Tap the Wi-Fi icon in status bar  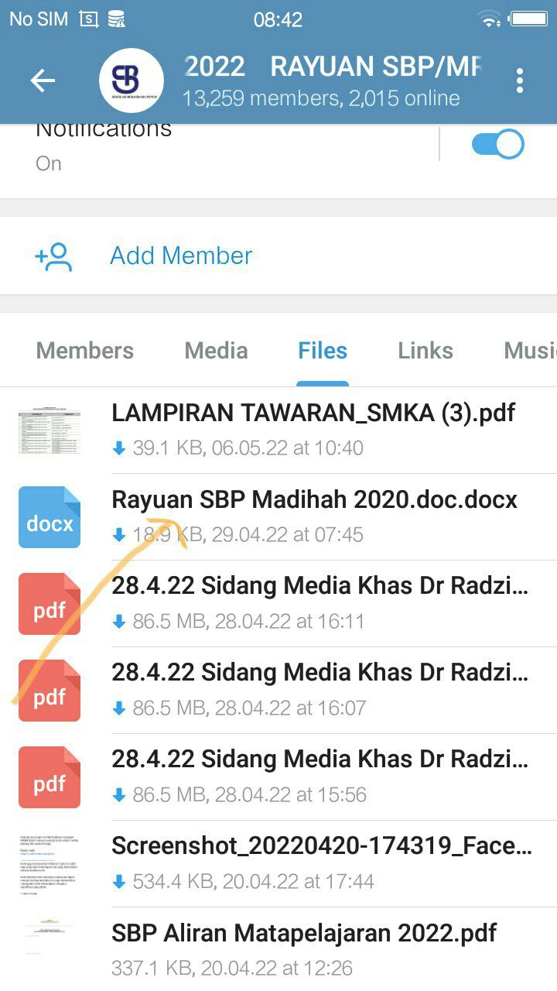pos(489,19)
